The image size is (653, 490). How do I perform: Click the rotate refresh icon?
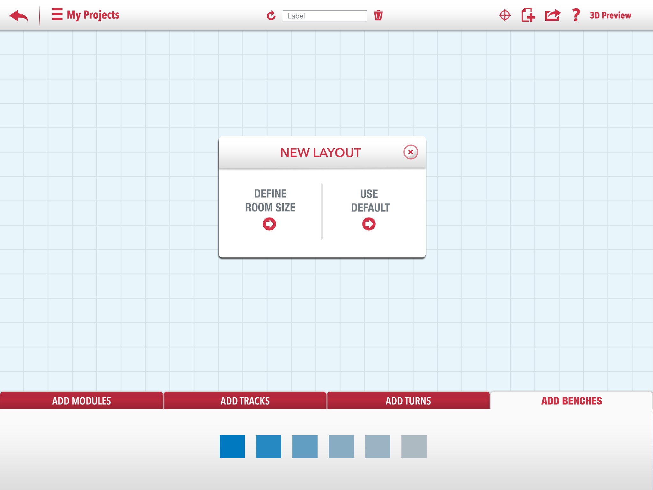point(271,15)
